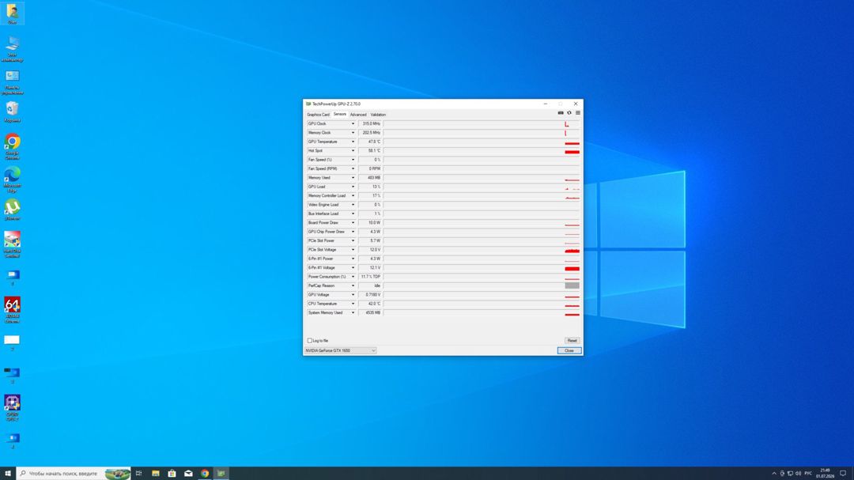854x480 pixels.
Task: Expand the Memory Used sensor dropdown
Action: pyautogui.click(x=353, y=178)
